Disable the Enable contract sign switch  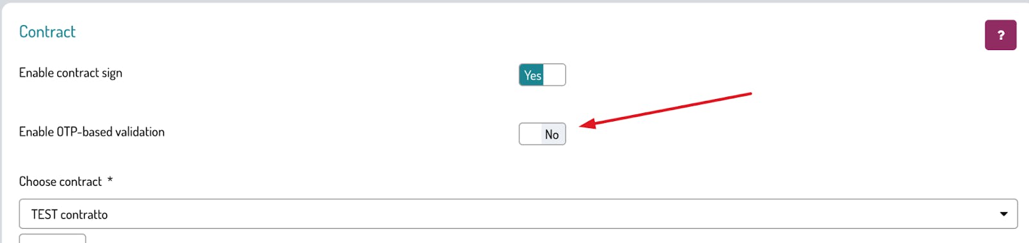click(542, 75)
